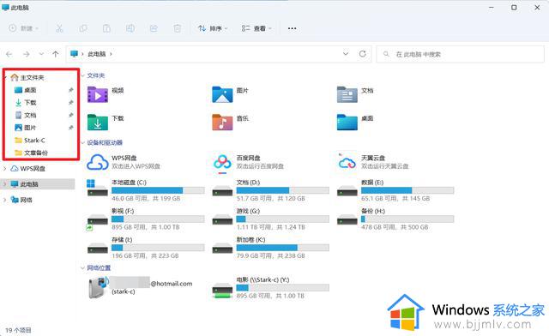Select the 视频 folder icon

pos(98,94)
